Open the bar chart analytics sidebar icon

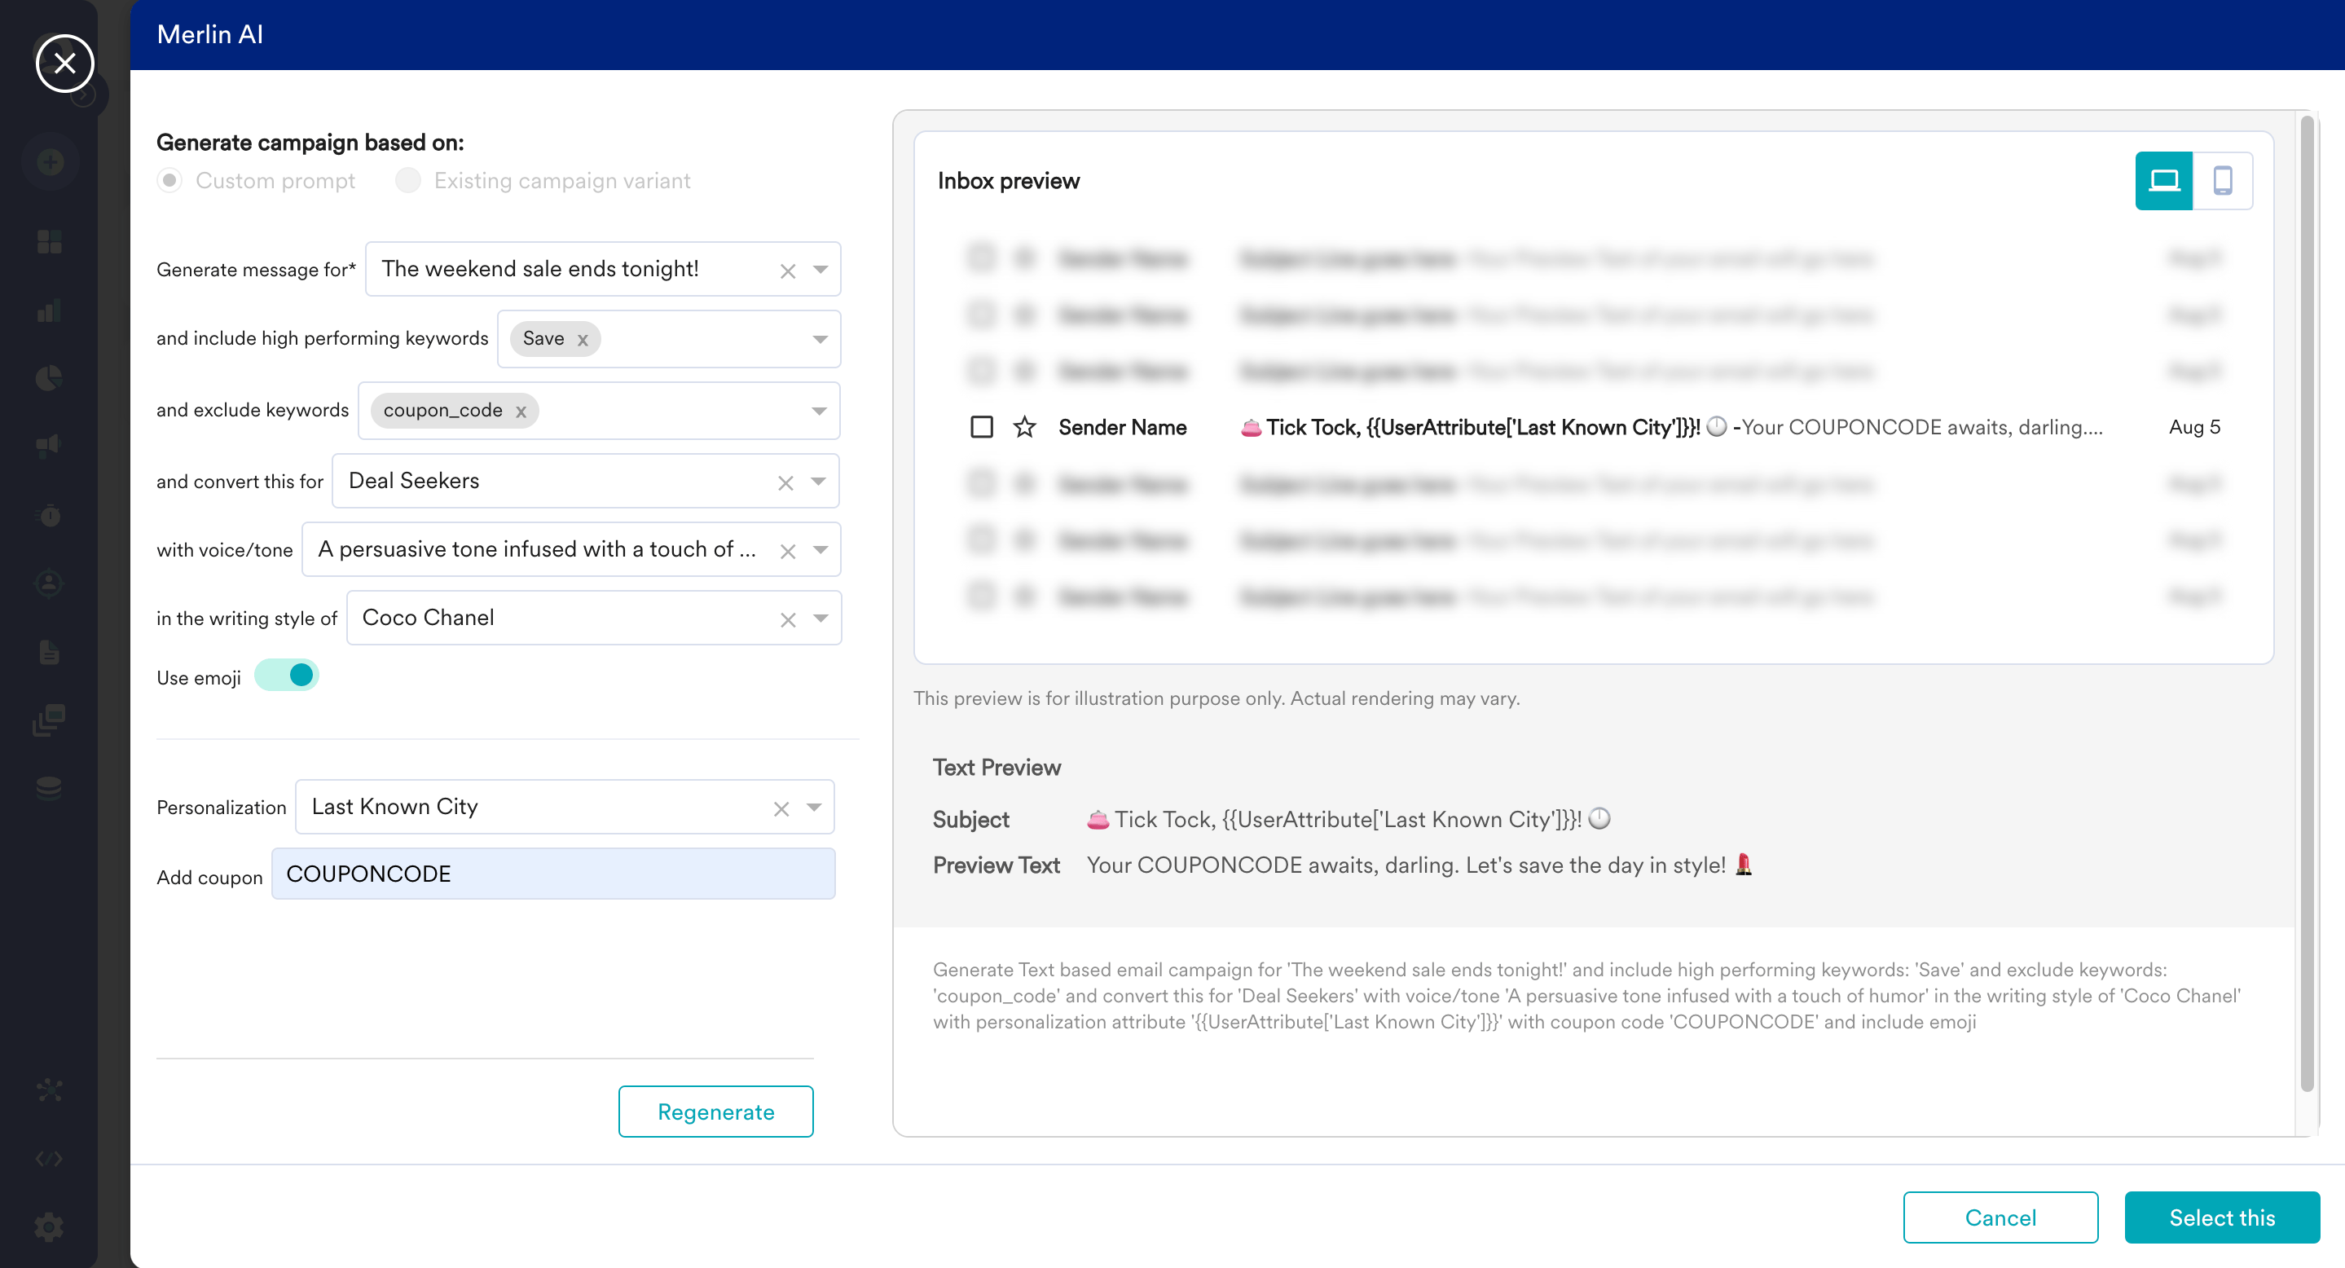(x=50, y=310)
